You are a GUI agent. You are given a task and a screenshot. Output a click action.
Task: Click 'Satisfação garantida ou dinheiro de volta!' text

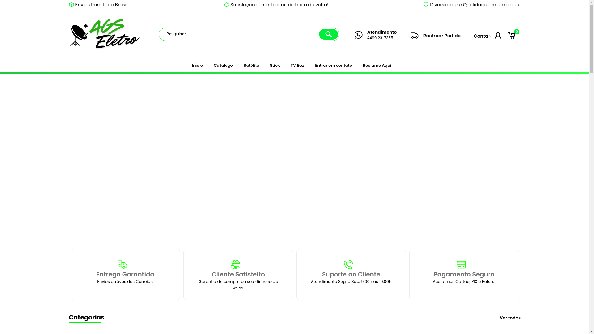point(279,5)
